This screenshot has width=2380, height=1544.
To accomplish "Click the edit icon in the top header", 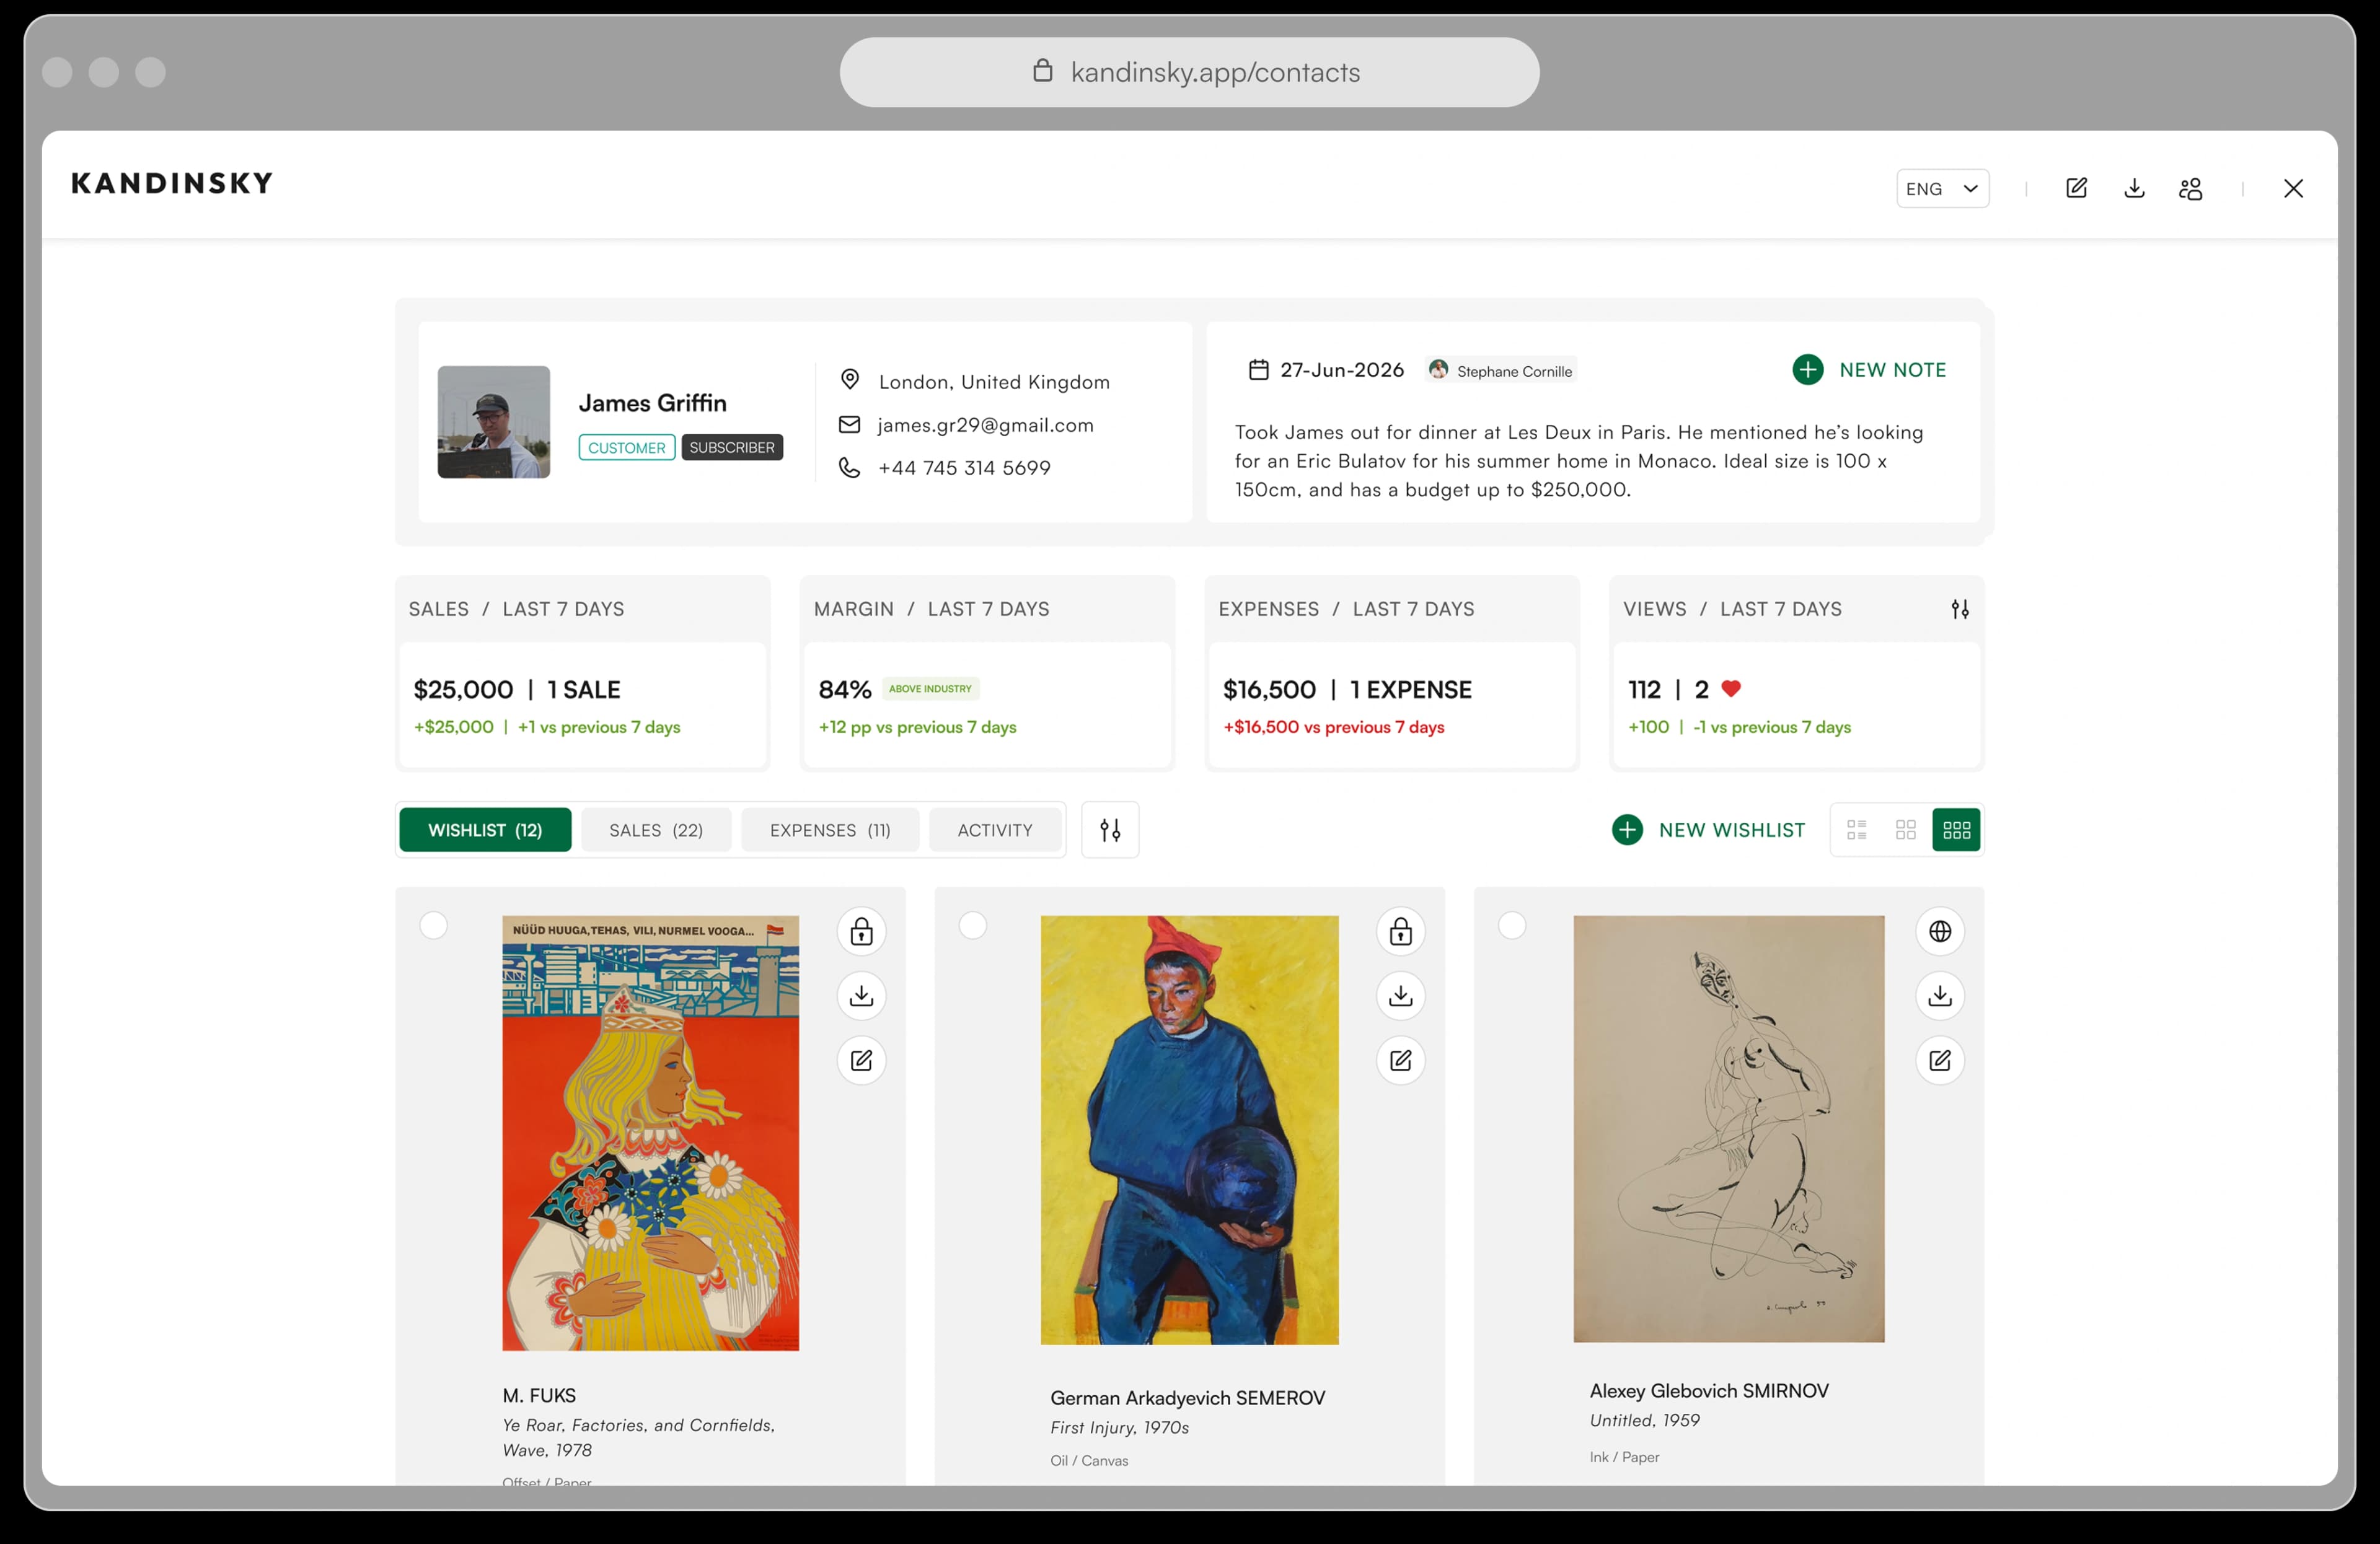I will pos(2076,188).
